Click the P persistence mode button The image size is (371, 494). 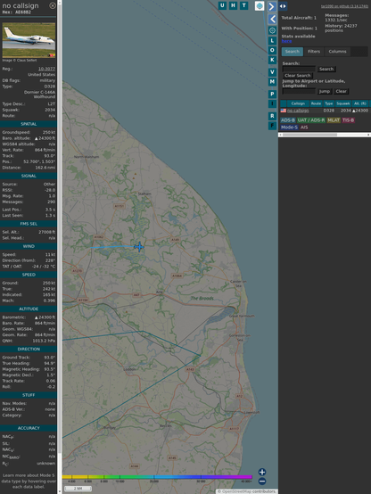pyautogui.click(x=272, y=94)
